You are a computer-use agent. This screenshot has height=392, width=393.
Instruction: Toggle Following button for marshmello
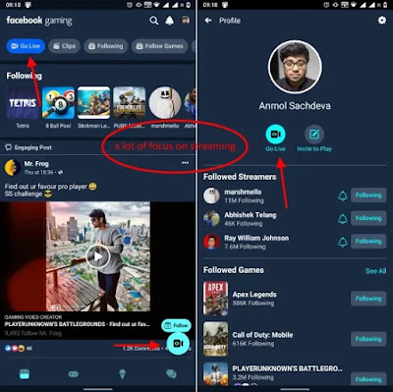368,196
